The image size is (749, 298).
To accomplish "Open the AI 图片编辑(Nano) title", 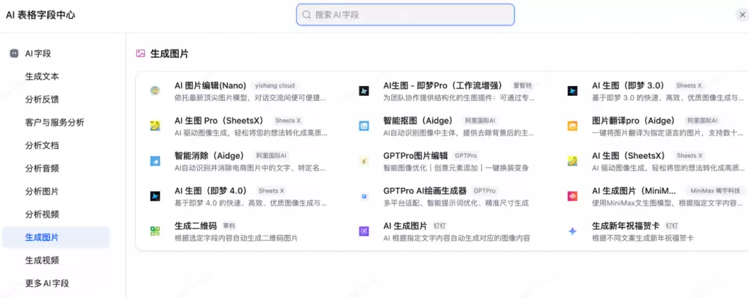I will [210, 85].
